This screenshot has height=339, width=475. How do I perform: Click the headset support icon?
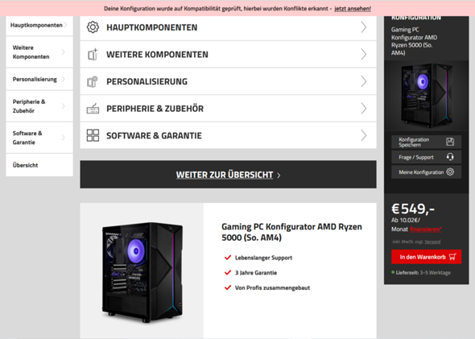pos(450,157)
